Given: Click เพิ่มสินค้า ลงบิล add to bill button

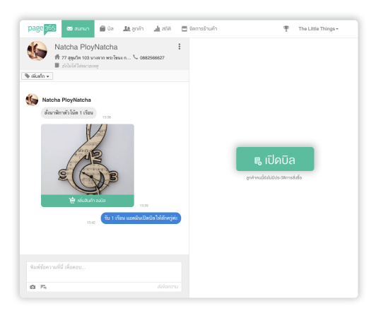Looking at the screenshot, I should (88, 201).
